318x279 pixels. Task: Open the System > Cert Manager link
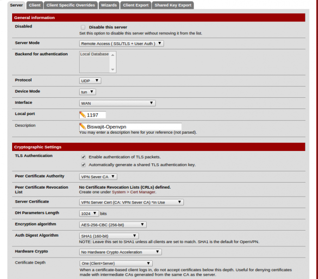(x=134, y=192)
